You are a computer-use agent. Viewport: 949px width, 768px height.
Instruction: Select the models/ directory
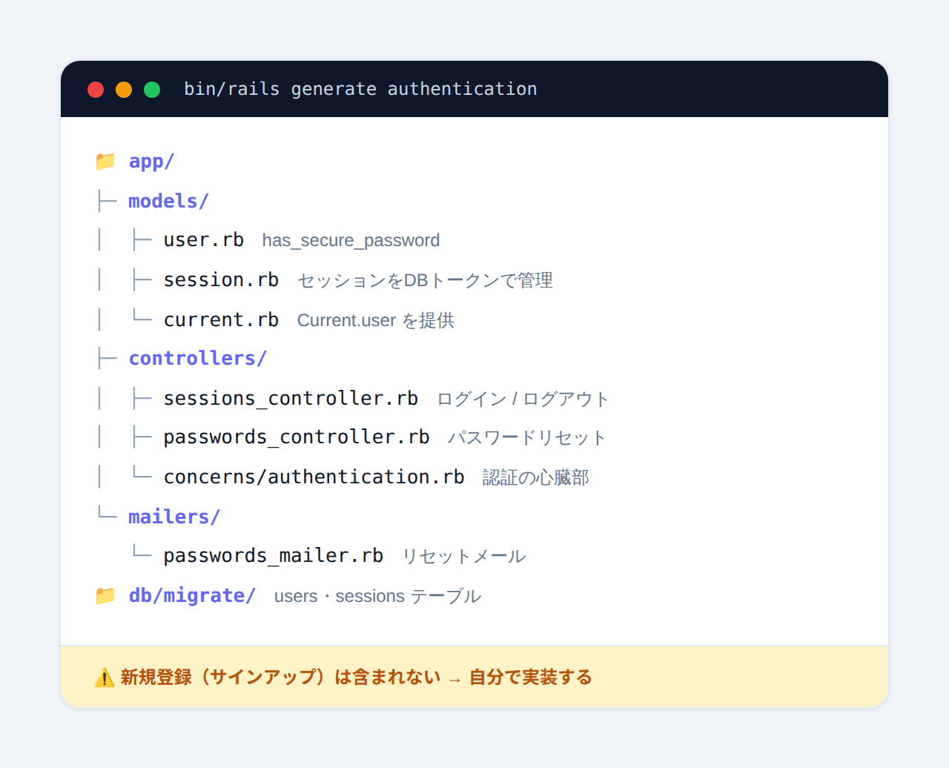[168, 201]
